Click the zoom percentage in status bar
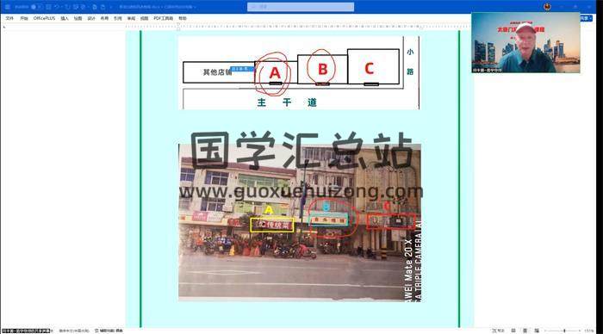 [x=588, y=331]
